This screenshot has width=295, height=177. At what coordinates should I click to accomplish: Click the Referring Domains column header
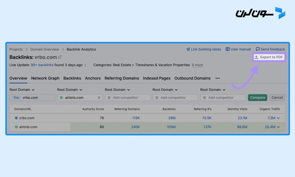pyautogui.click(x=127, y=109)
